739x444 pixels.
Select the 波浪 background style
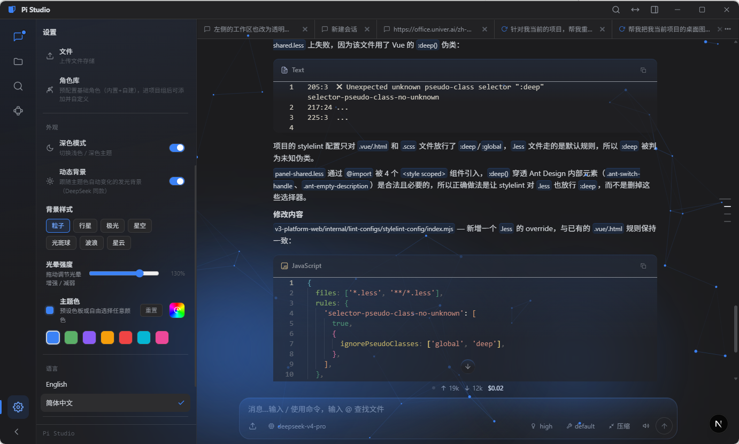point(91,243)
